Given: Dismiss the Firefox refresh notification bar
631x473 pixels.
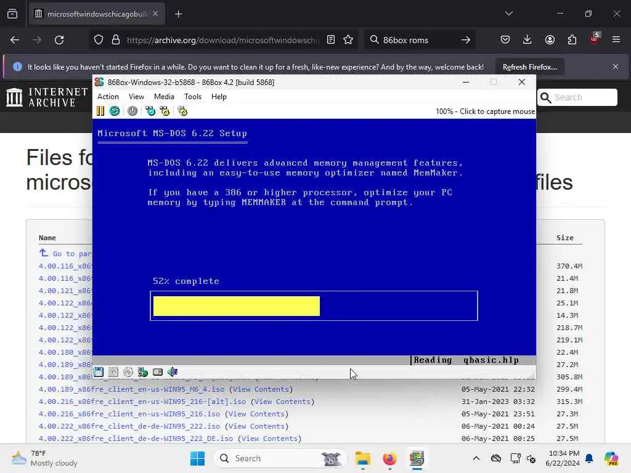Looking at the screenshot, I should click(616, 67).
